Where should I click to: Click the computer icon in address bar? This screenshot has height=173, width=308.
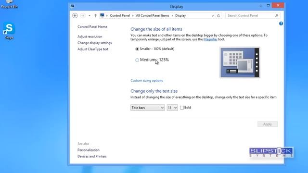(102, 15)
